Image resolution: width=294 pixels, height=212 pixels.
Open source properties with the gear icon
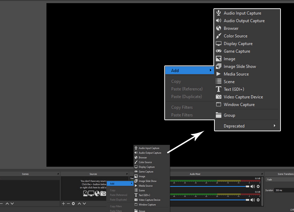pos(73,204)
